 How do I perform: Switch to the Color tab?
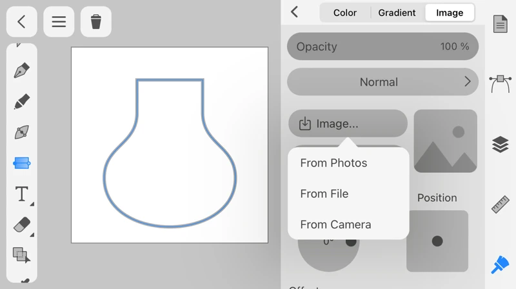click(x=345, y=12)
